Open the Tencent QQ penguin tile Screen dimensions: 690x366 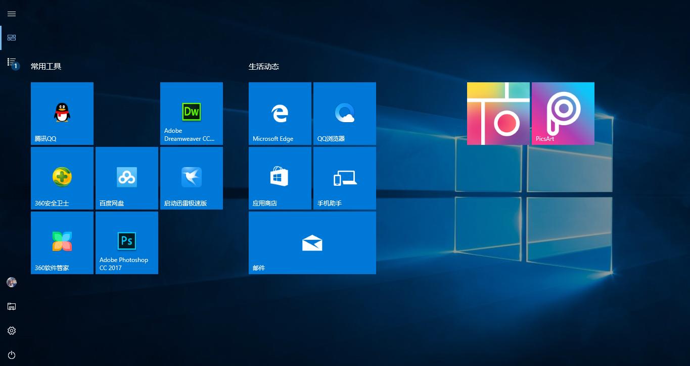click(x=62, y=113)
